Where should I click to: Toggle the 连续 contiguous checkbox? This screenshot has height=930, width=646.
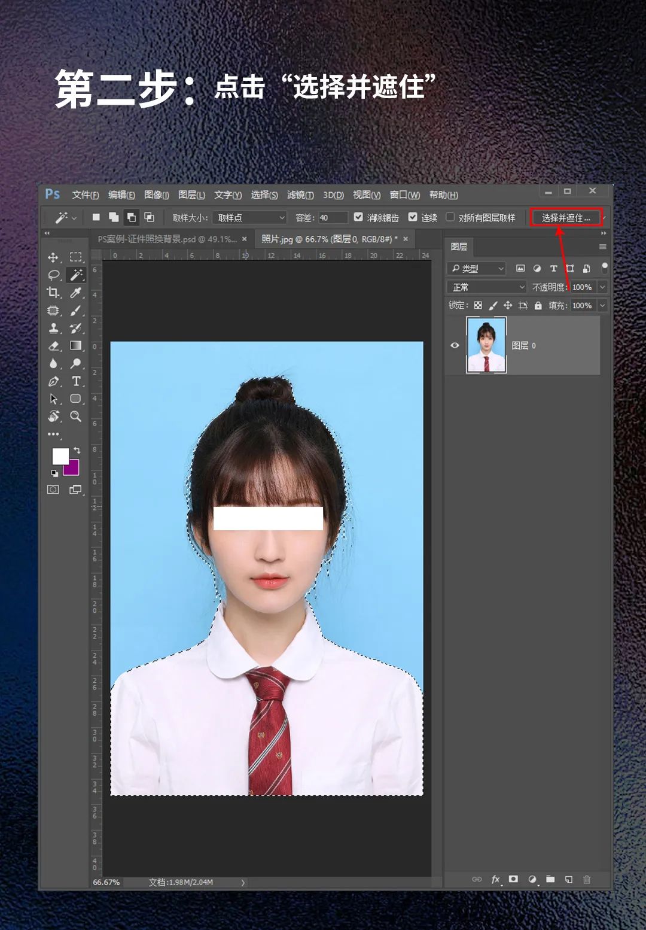pos(413,217)
